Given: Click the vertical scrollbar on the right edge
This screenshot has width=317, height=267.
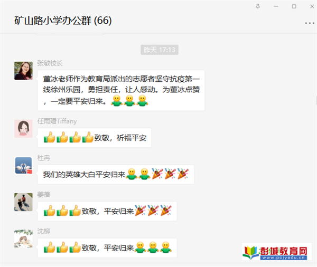Looking at the screenshot, I should [x=316, y=100].
